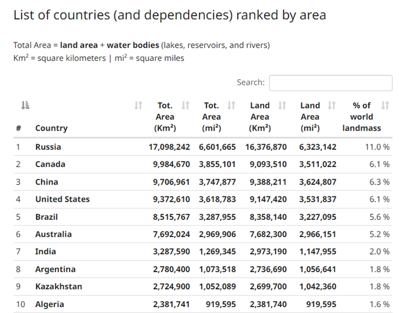
Task: Click the % of world landmass header
Action: pos(362,117)
